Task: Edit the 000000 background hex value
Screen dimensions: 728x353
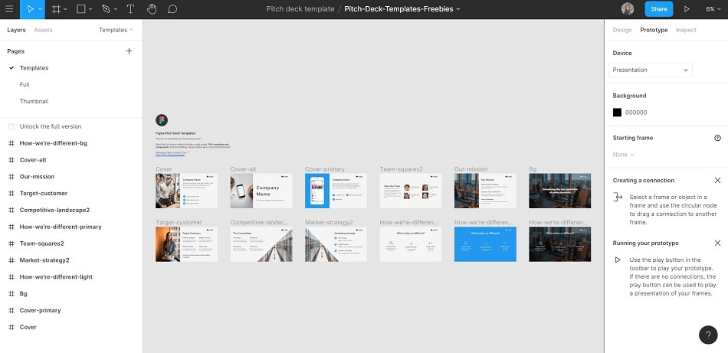Action: (x=636, y=113)
